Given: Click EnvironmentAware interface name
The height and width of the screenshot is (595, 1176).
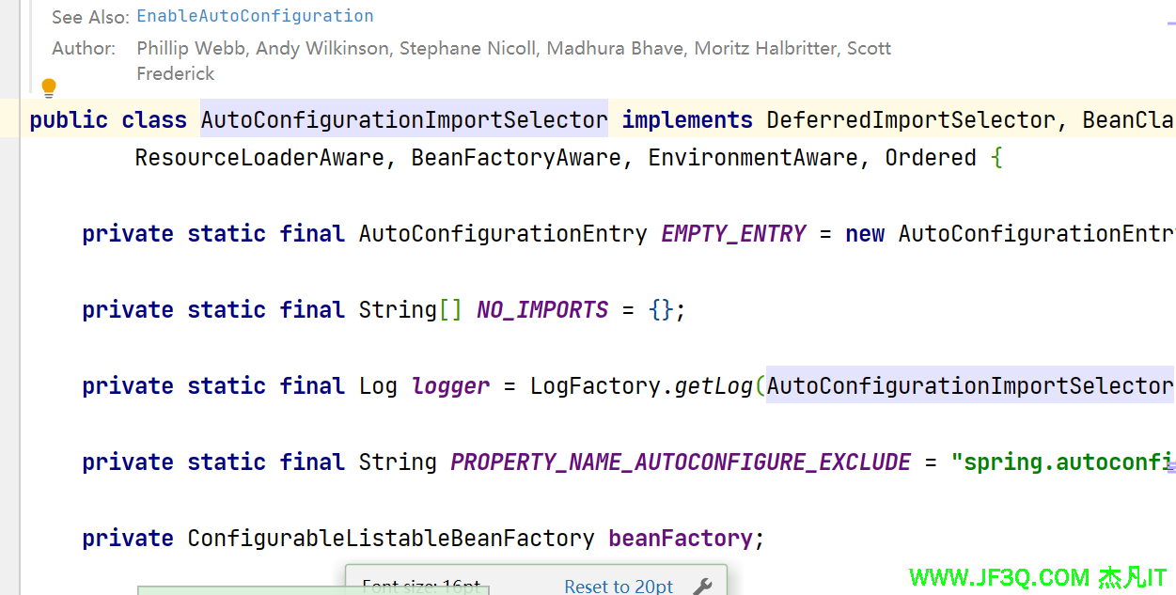Looking at the screenshot, I should (x=753, y=158).
